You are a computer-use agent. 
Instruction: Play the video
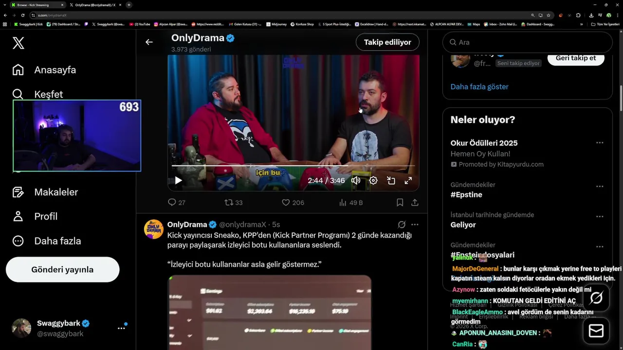[178, 181]
